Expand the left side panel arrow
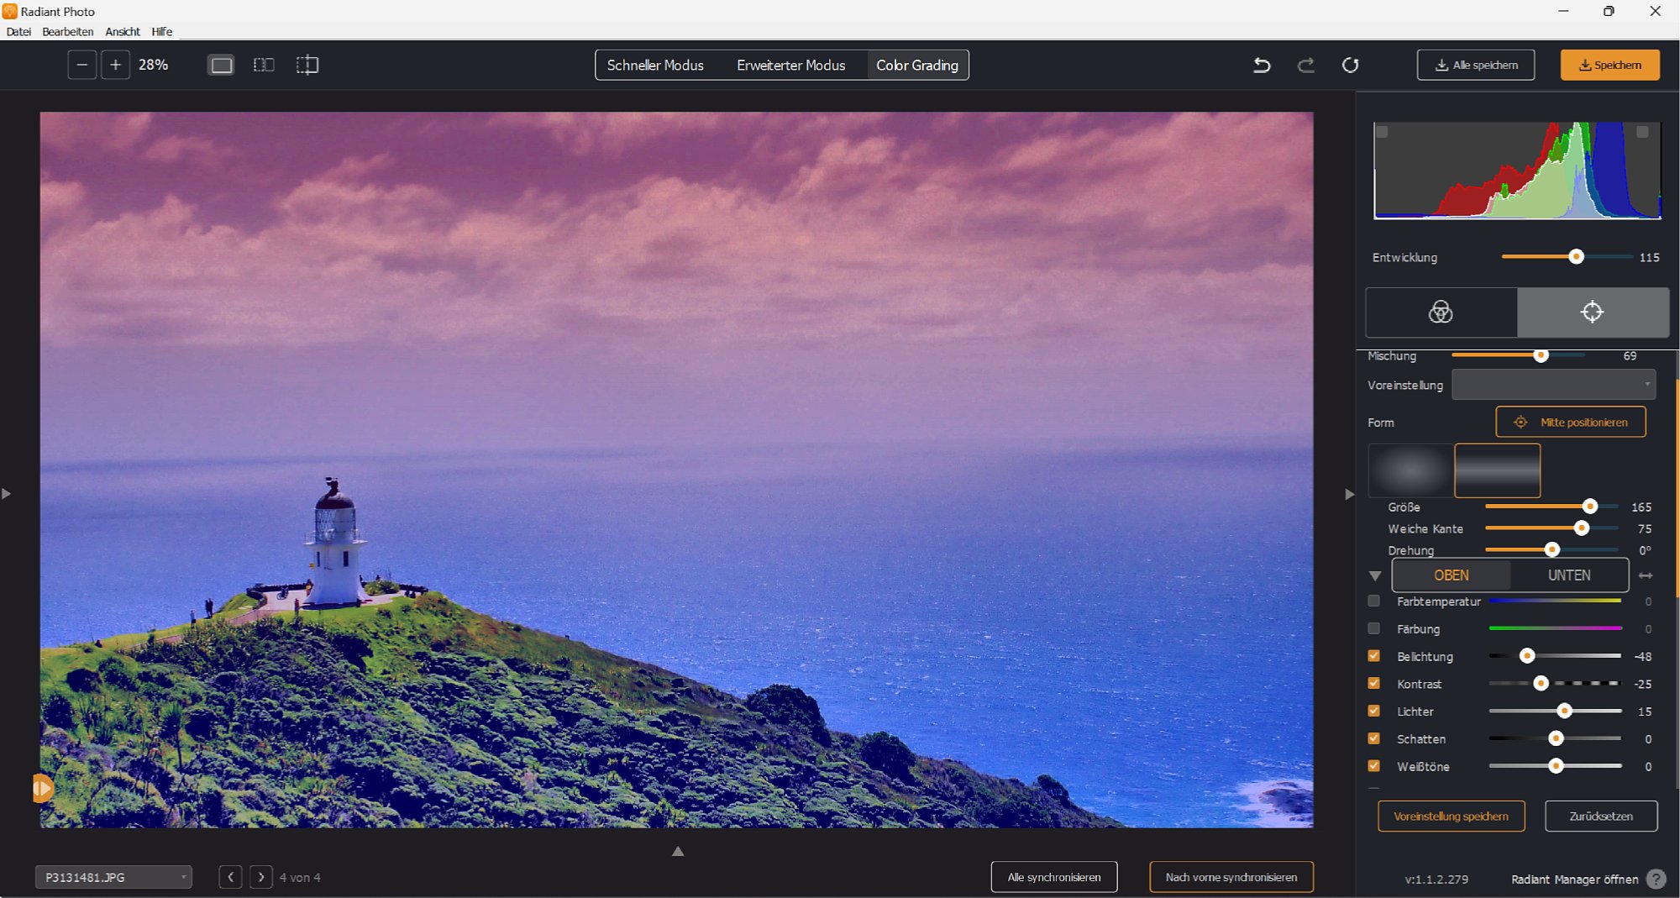 click(7, 494)
